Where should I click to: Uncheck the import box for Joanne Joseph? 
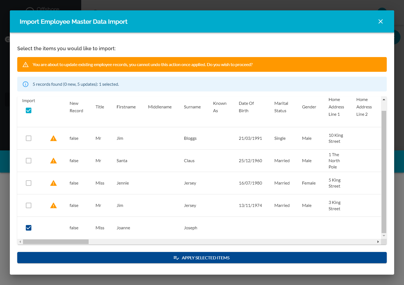[28, 228]
